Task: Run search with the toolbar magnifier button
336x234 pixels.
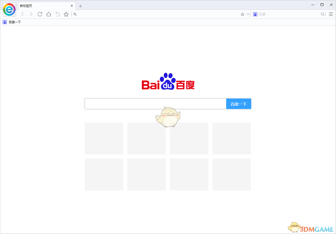Action: [323, 14]
